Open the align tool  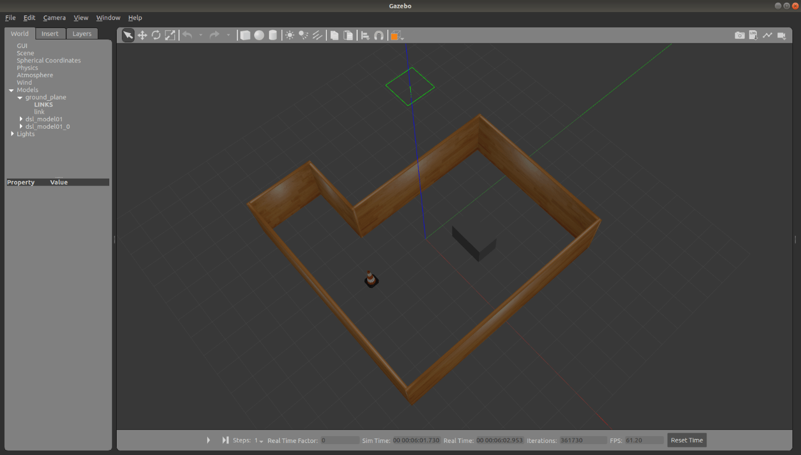(365, 35)
